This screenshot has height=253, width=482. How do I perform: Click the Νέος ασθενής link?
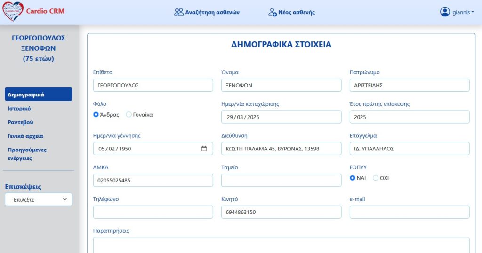(x=297, y=12)
